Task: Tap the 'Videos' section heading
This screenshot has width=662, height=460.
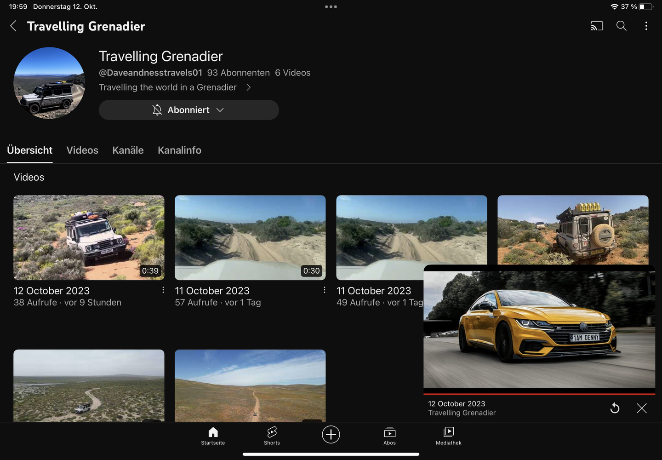Action: [x=29, y=177]
